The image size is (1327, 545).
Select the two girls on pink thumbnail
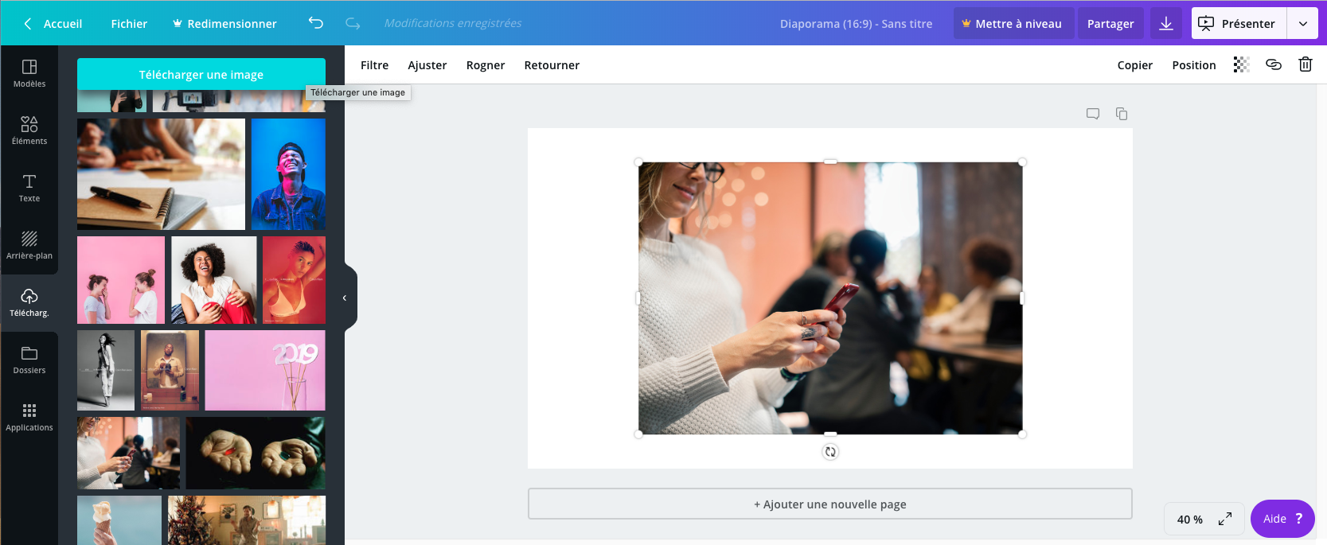click(121, 280)
